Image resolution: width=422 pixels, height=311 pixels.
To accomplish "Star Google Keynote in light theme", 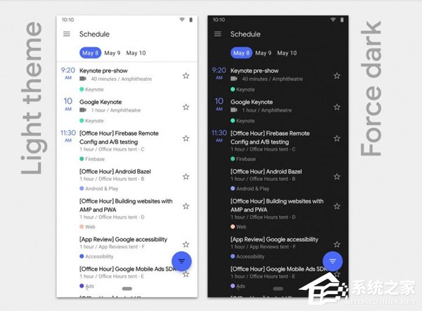I will 186,107.
